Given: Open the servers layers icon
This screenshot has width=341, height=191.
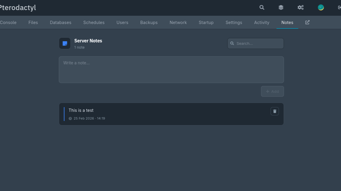Looking at the screenshot, I should pos(281,7).
